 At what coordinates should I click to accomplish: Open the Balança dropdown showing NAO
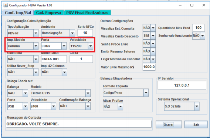pyautogui.click(x=17, y=93)
